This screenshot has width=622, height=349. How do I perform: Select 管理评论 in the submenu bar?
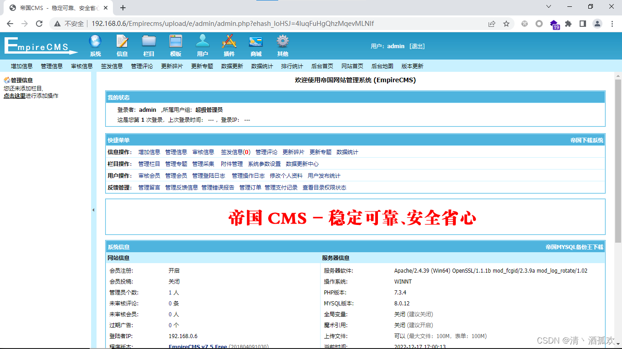click(142, 66)
